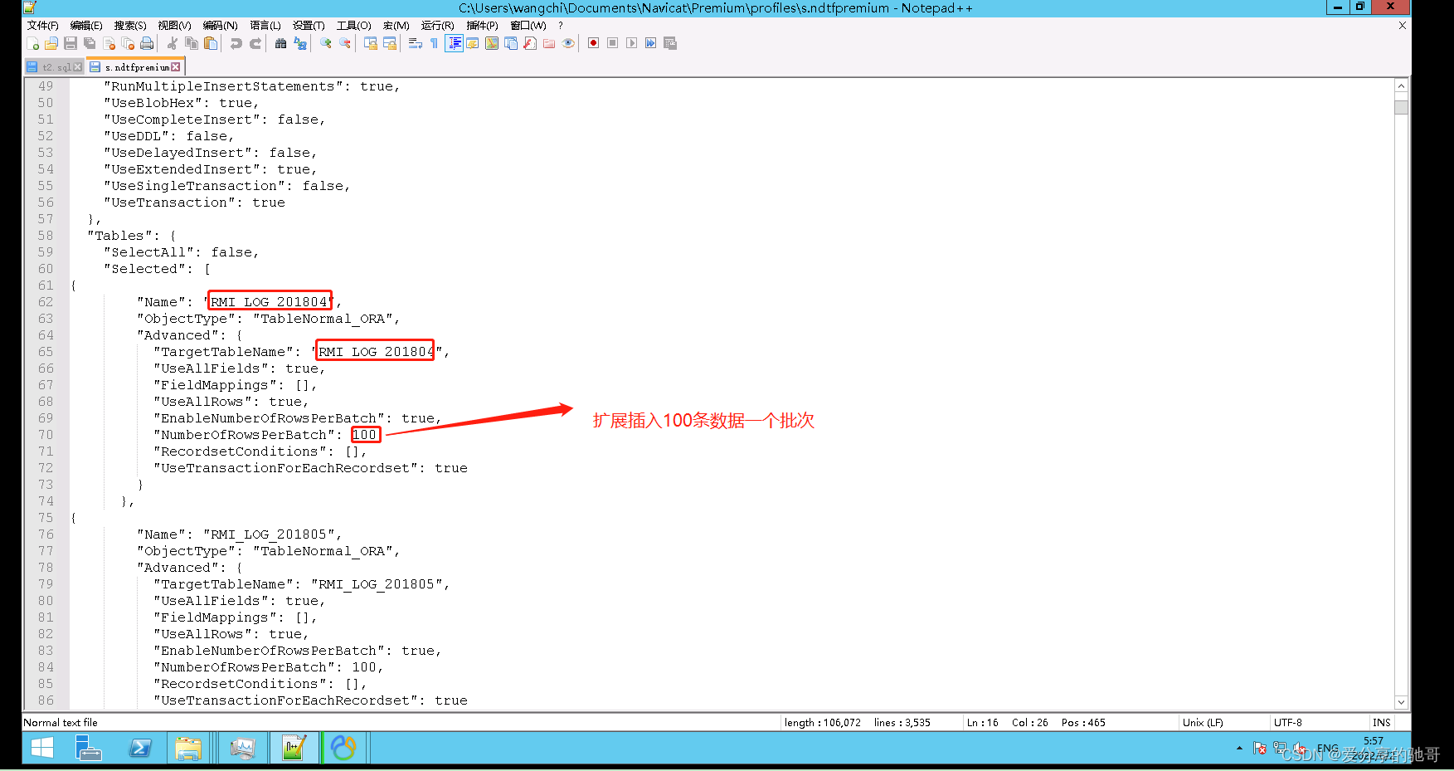The image size is (1454, 771).
Task: Start macro recording with red button
Action: click(594, 43)
